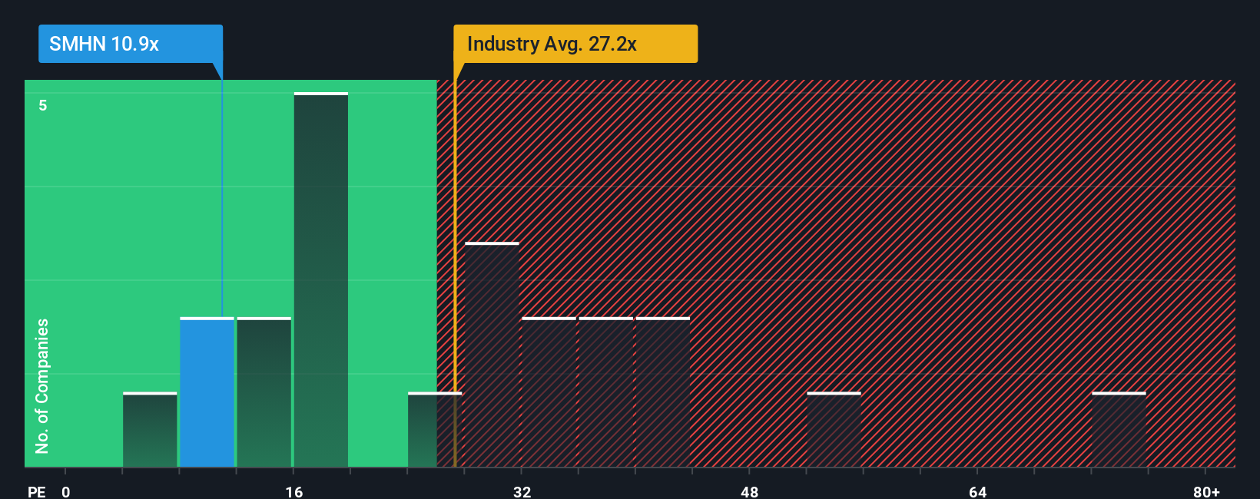Click the No. of Companies axis title
Image resolution: width=1260 pixels, height=499 pixels.
click(42, 385)
